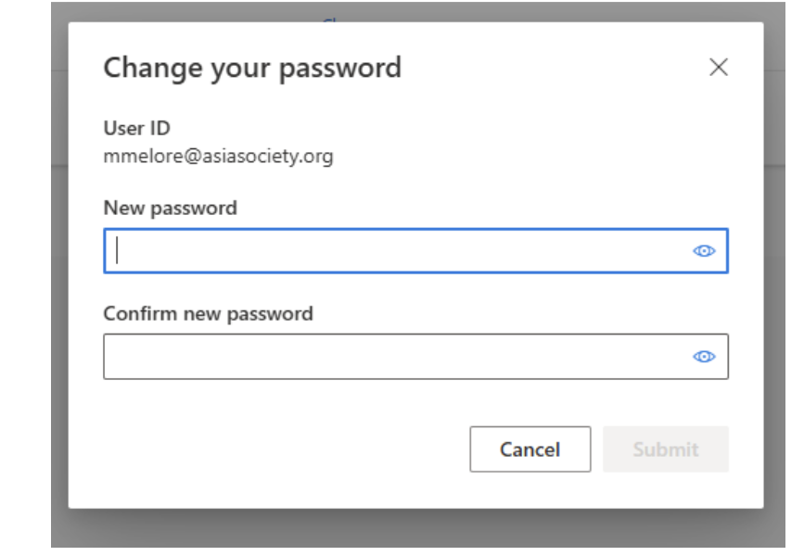The width and height of the screenshot is (804, 556).
Task: Click the "User ID" label
Action: (x=136, y=128)
